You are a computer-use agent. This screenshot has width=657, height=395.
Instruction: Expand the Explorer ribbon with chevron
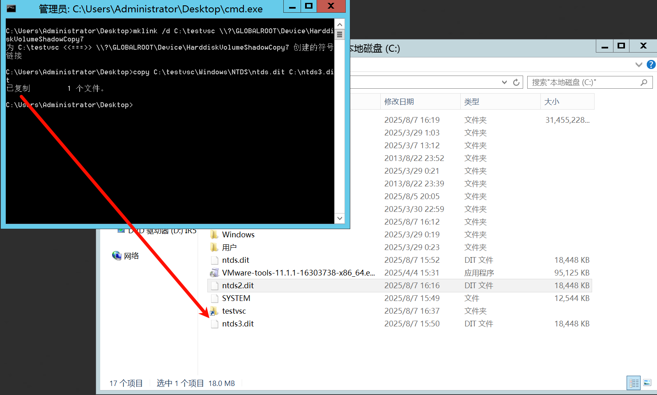(x=639, y=64)
